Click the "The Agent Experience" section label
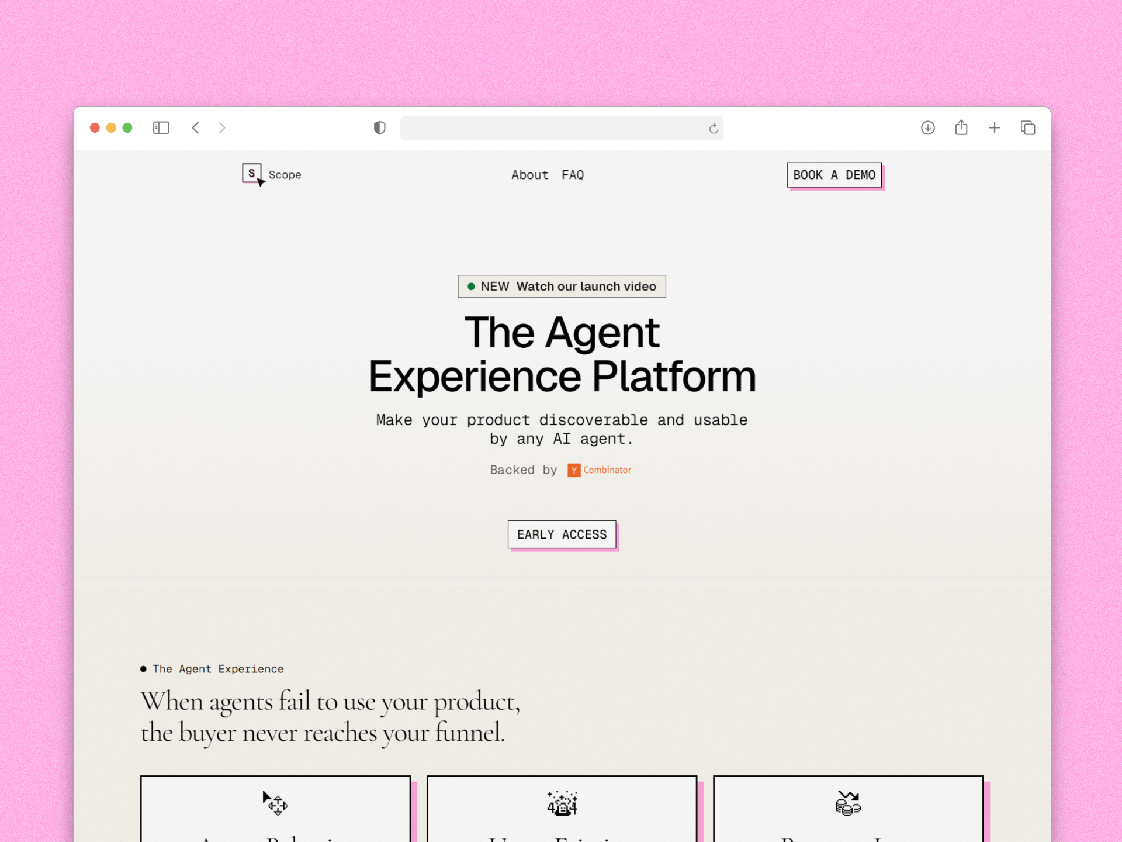The image size is (1122, 842). 218,669
